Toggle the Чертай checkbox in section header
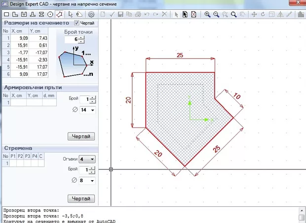This screenshot has height=223, width=306. 76,23
